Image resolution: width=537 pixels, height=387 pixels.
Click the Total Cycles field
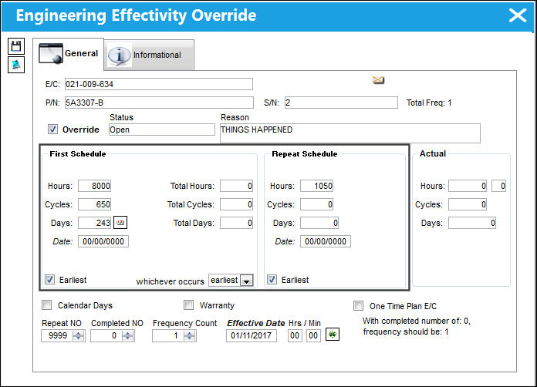236,204
